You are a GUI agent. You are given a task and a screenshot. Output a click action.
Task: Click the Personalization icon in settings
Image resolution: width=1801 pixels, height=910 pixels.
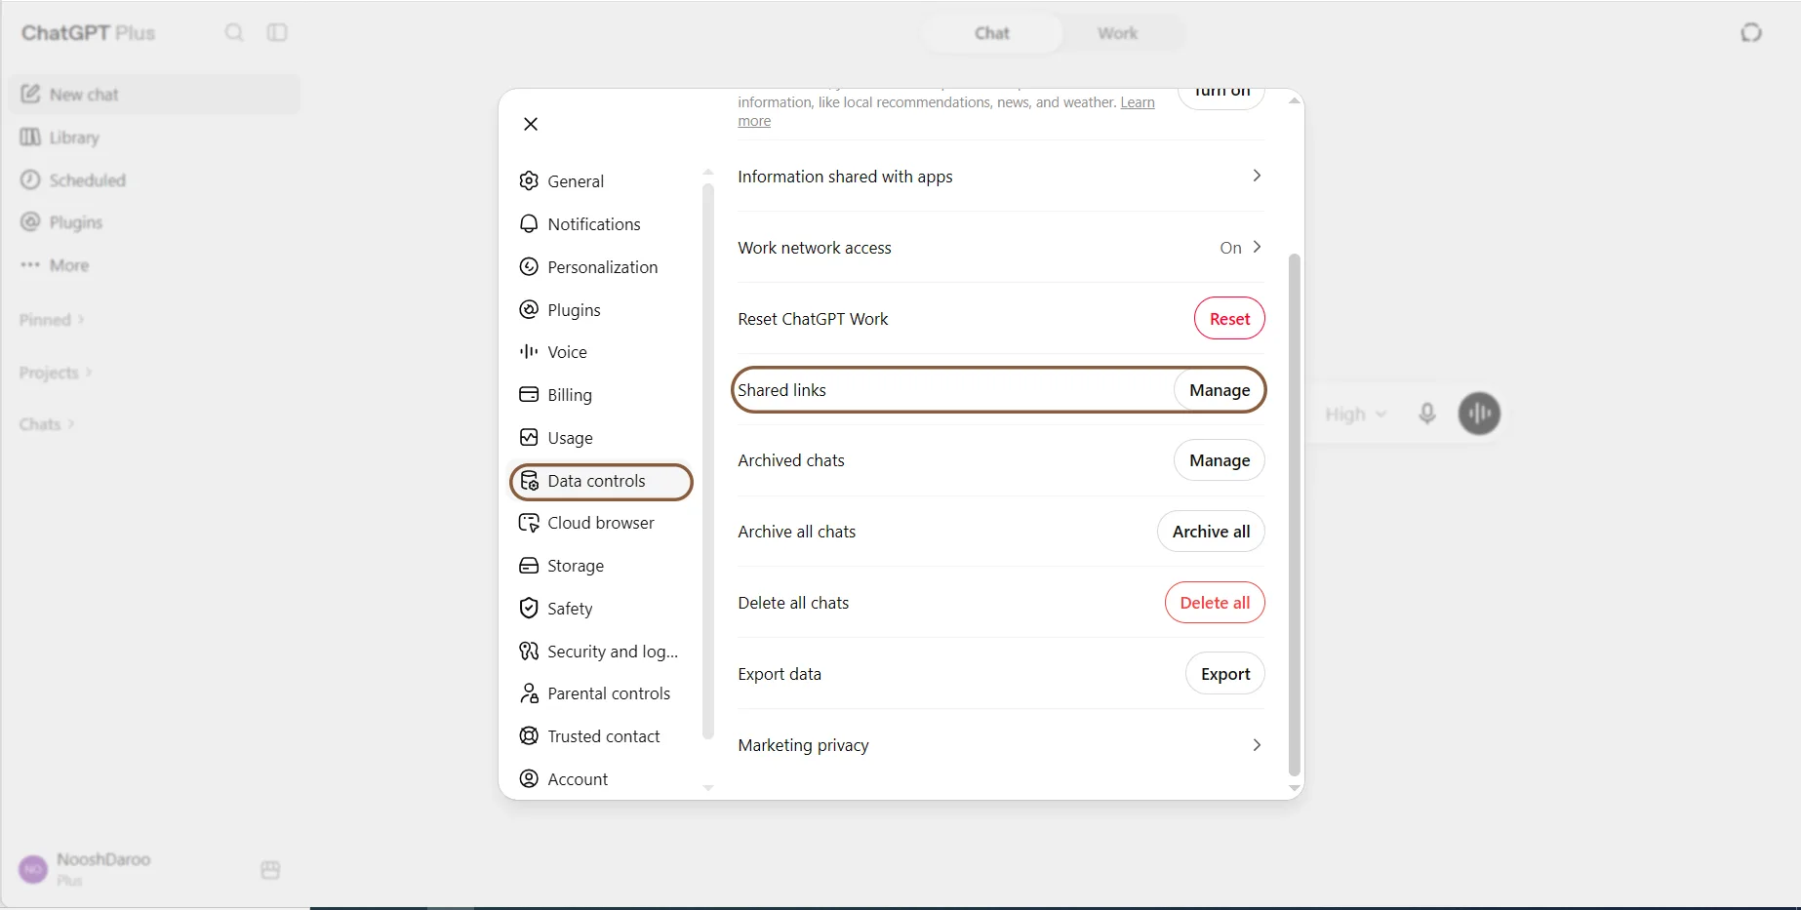coord(529,266)
